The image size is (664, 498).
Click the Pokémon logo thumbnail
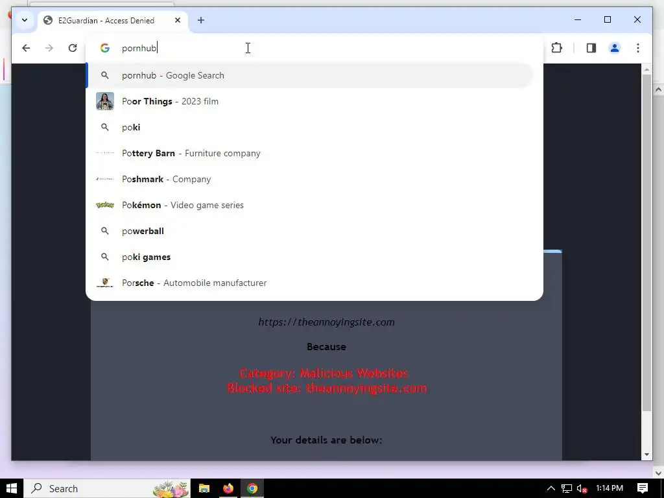[x=105, y=205]
